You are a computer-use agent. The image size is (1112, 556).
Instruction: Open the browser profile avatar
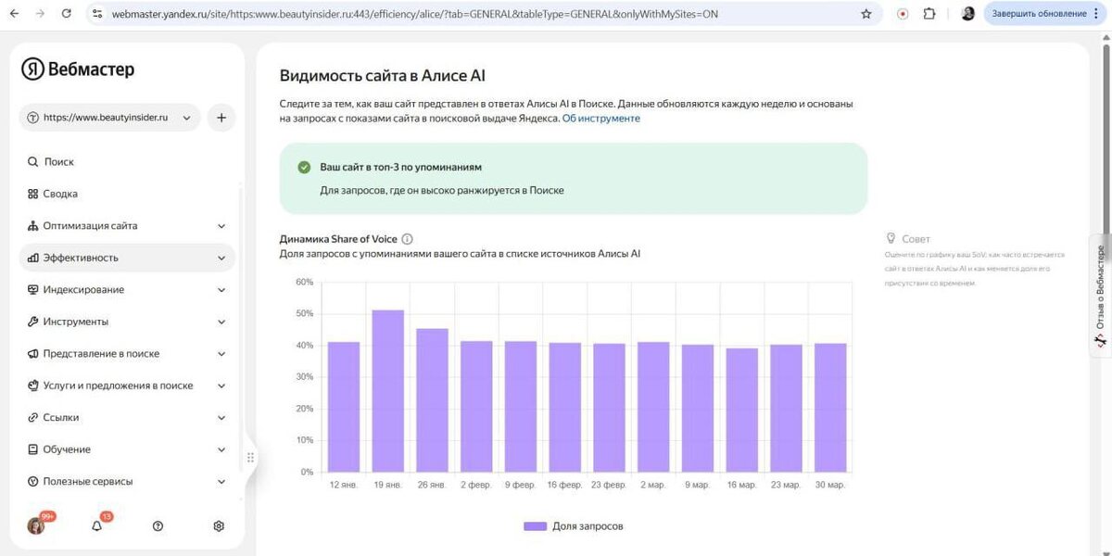(x=967, y=14)
